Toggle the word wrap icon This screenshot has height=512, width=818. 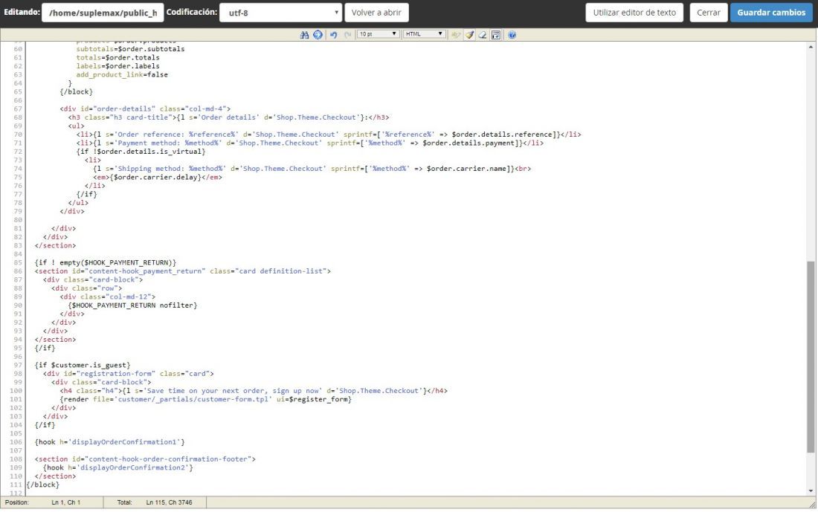point(496,35)
